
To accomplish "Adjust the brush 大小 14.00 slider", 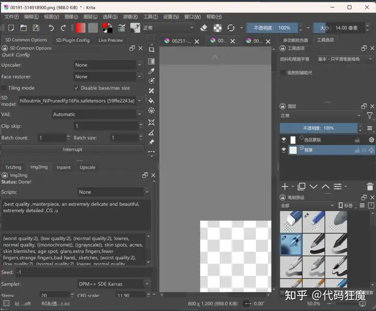I will 338,28.
